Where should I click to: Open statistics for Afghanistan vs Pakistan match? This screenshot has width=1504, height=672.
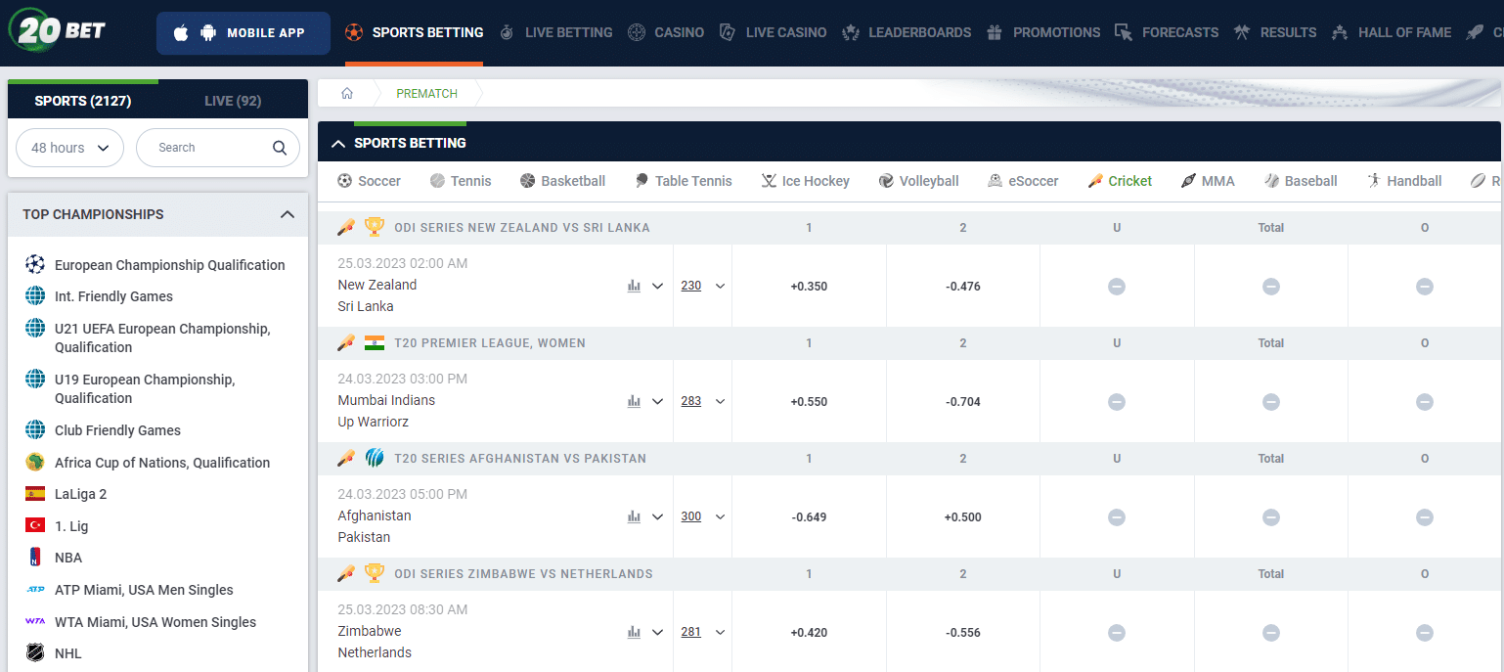[633, 516]
